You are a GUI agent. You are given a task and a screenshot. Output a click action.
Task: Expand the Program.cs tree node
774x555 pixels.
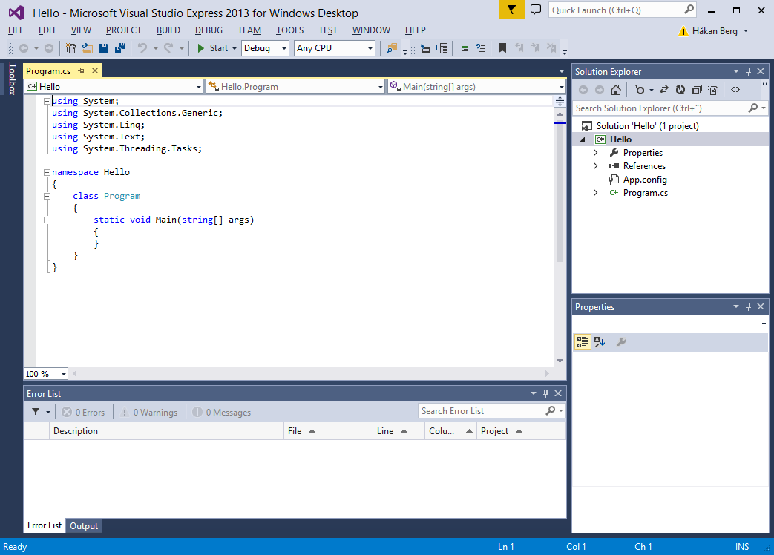click(595, 193)
